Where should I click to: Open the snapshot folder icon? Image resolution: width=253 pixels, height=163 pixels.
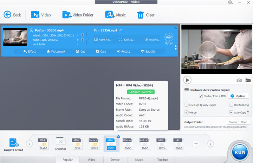coord(248,80)
